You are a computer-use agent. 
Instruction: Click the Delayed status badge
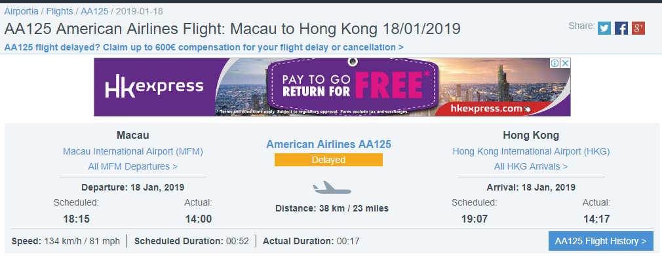pyautogui.click(x=328, y=160)
